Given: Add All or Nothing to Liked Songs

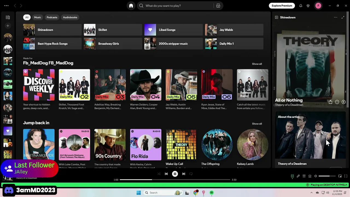Looking at the screenshot, I should pyautogui.click(x=343, y=102).
